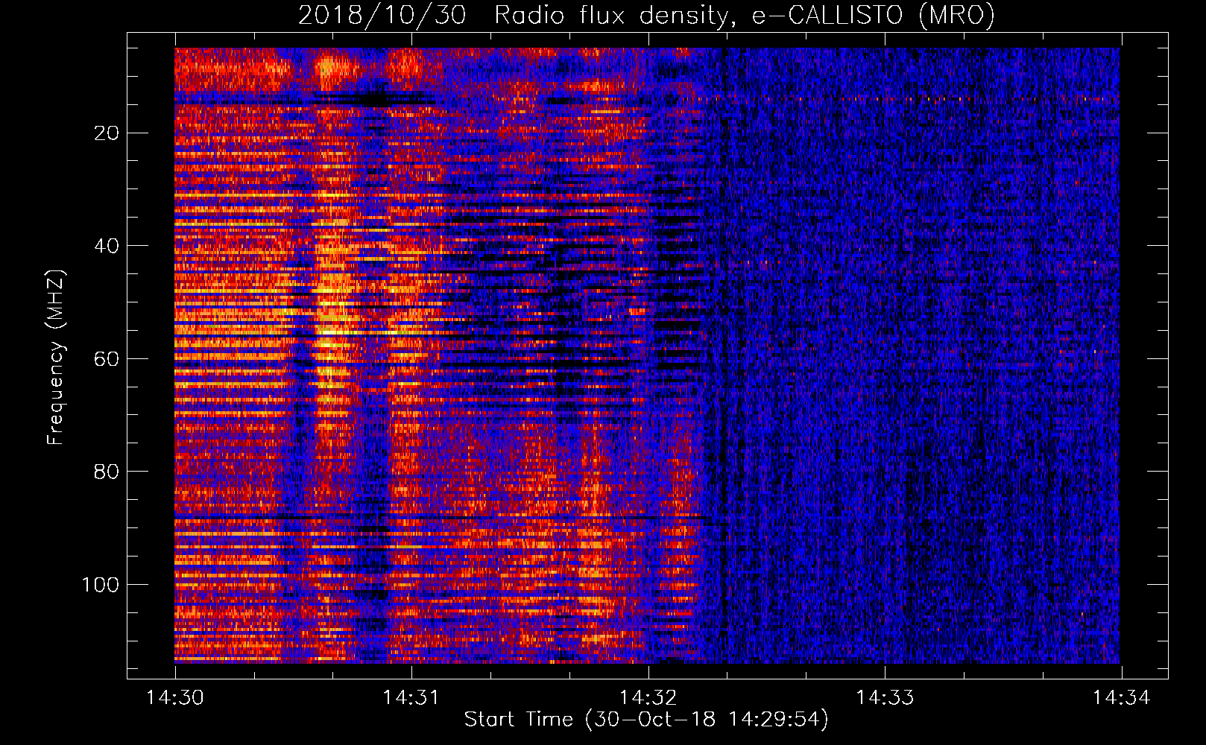Click the 'Frequency (MHZ)' axis label
Image resolution: width=1206 pixels, height=745 pixels.
coord(56,357)
